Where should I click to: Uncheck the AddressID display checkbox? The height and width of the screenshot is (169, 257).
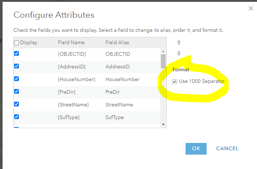coord(16,66)
